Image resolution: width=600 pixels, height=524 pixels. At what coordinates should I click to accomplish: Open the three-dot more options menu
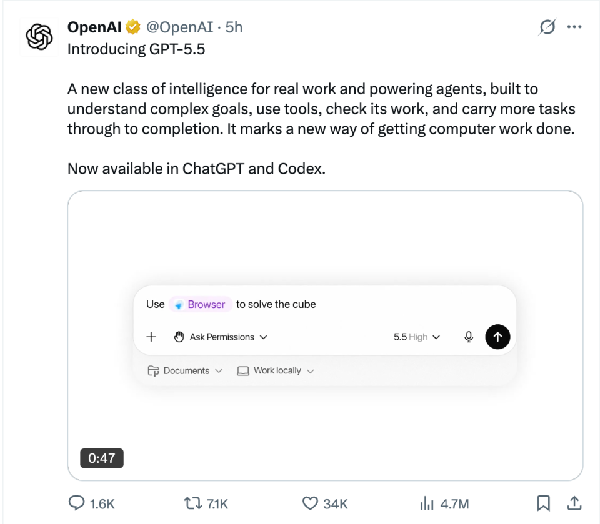click(x=574, y=27)
